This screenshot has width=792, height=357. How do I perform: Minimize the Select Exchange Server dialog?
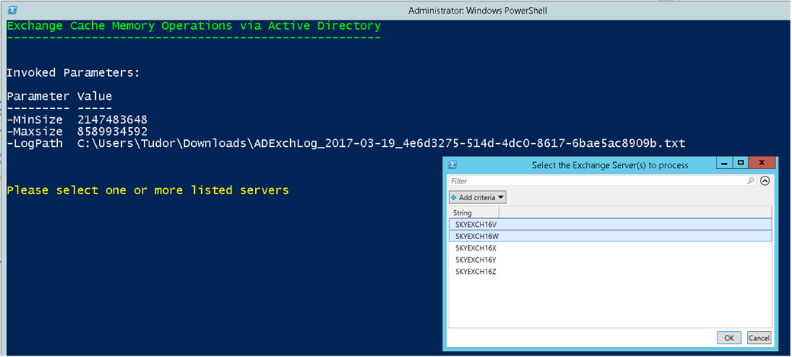click(725, 163)
